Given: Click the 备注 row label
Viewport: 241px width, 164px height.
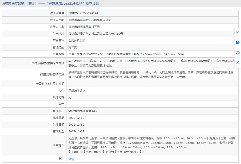Looking at the screenshot, I should (61, 104).
